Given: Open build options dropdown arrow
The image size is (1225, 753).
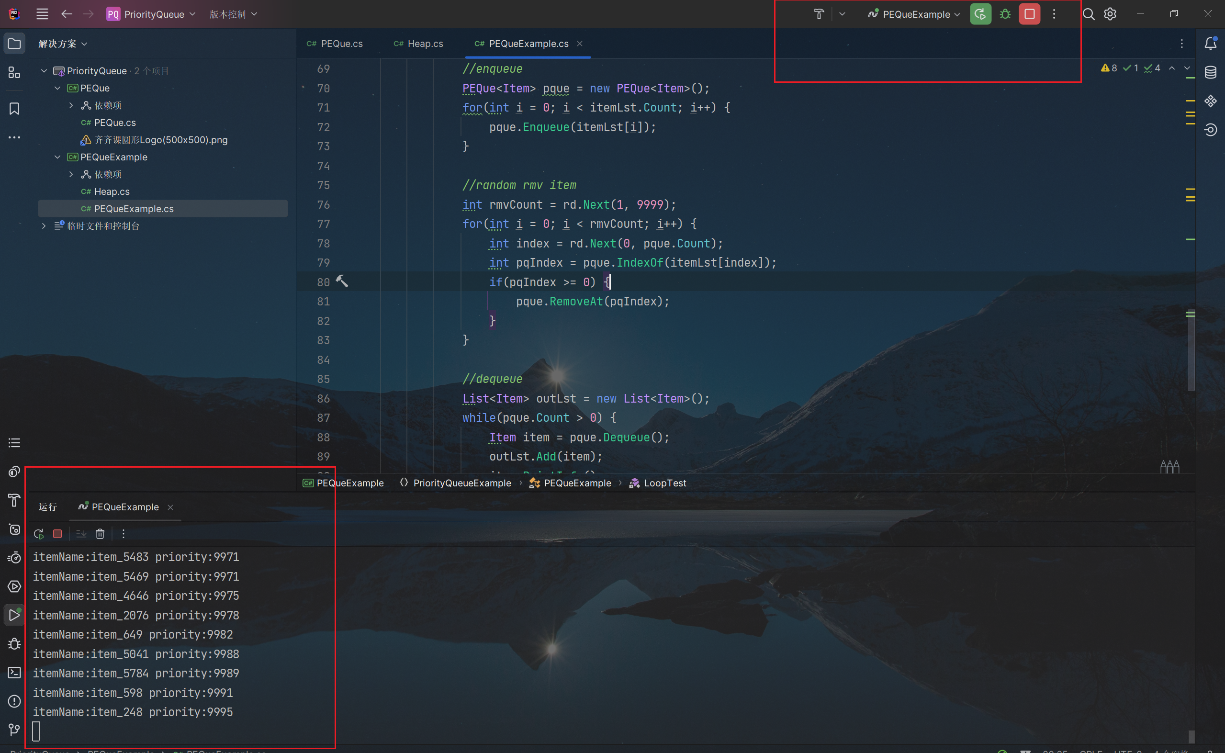Looking at the screenshot, I should (842, 14).
